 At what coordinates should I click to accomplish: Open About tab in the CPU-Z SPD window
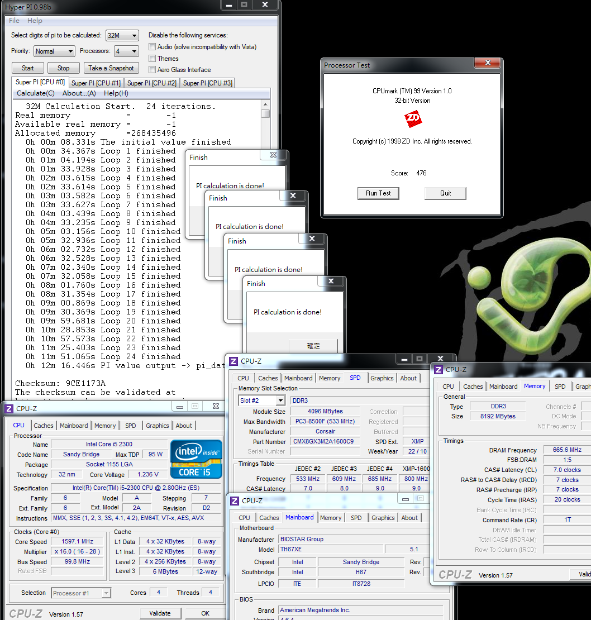click(408, 378)
